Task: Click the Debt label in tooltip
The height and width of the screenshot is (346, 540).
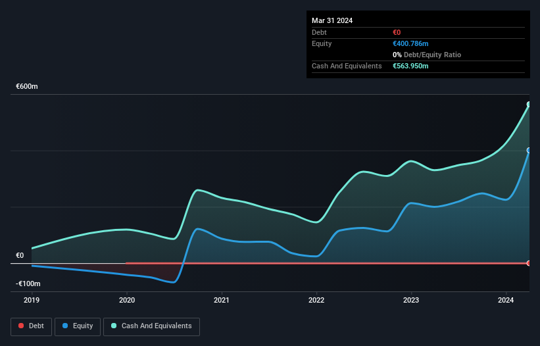Action: pyautogui.click(x=319, y=32)
